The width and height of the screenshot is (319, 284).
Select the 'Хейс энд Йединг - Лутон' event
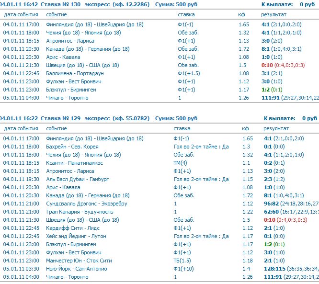coord(76,236)
